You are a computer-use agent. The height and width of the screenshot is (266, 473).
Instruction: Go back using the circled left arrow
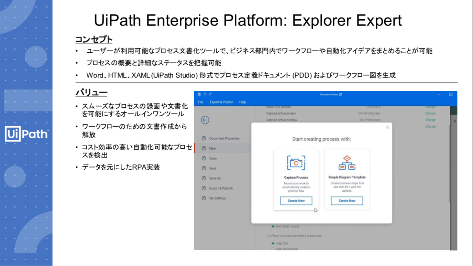pyautogui.click(x=205, y=120)
